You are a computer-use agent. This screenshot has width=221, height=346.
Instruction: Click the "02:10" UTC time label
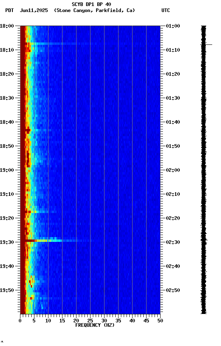tap(173, 194)
